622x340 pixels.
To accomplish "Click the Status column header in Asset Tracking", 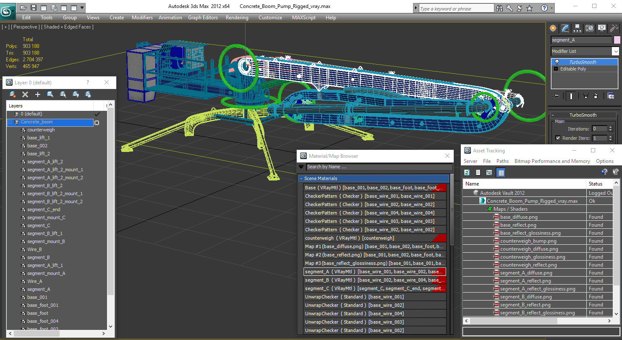I will click(x=599, y=184).
